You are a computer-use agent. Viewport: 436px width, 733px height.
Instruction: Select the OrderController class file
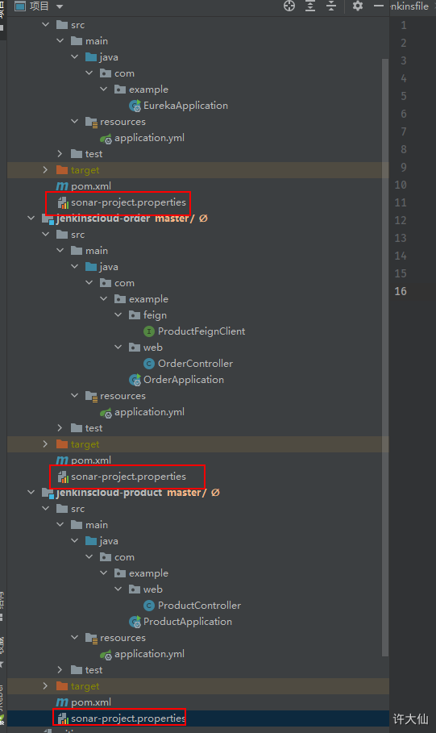(x=195, y=364)
